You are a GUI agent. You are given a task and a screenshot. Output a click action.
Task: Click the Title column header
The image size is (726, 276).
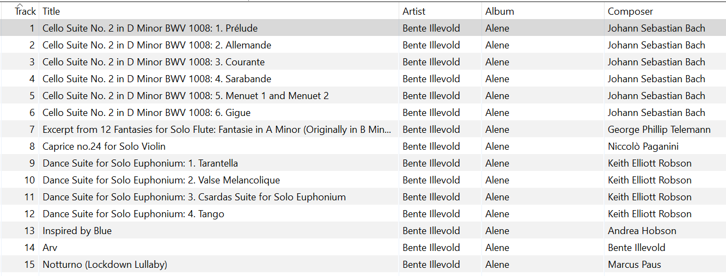51,11
